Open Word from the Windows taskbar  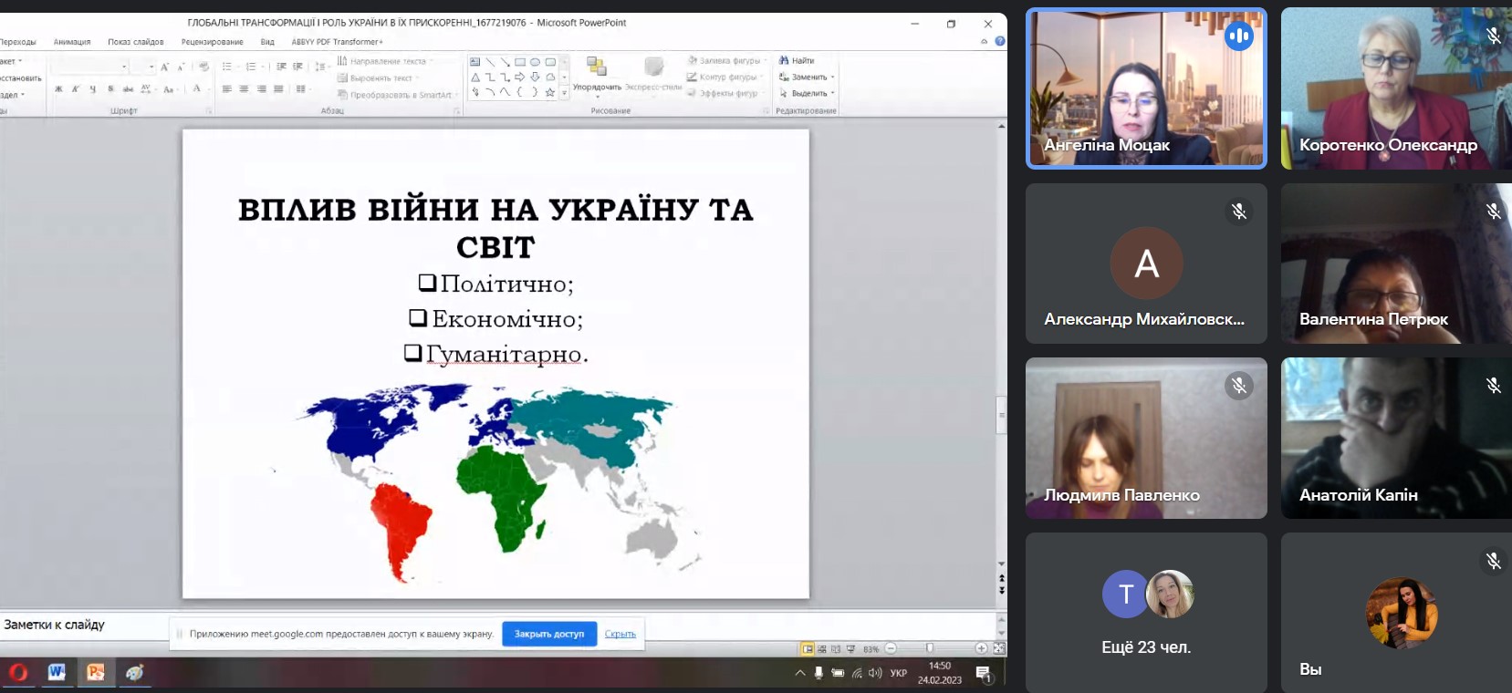[57, 673]
